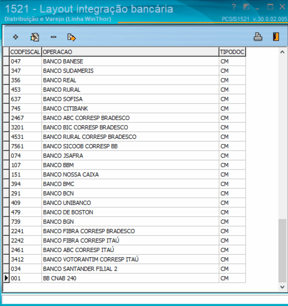Click the edit layout icon with hand

(35, 37)
